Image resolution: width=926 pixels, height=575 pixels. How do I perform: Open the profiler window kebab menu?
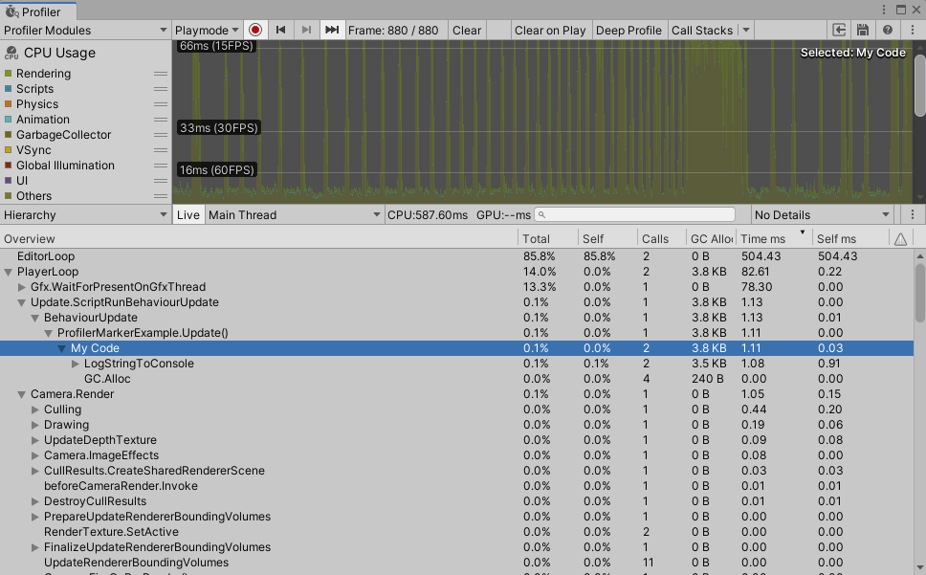[x=910, y=30]
